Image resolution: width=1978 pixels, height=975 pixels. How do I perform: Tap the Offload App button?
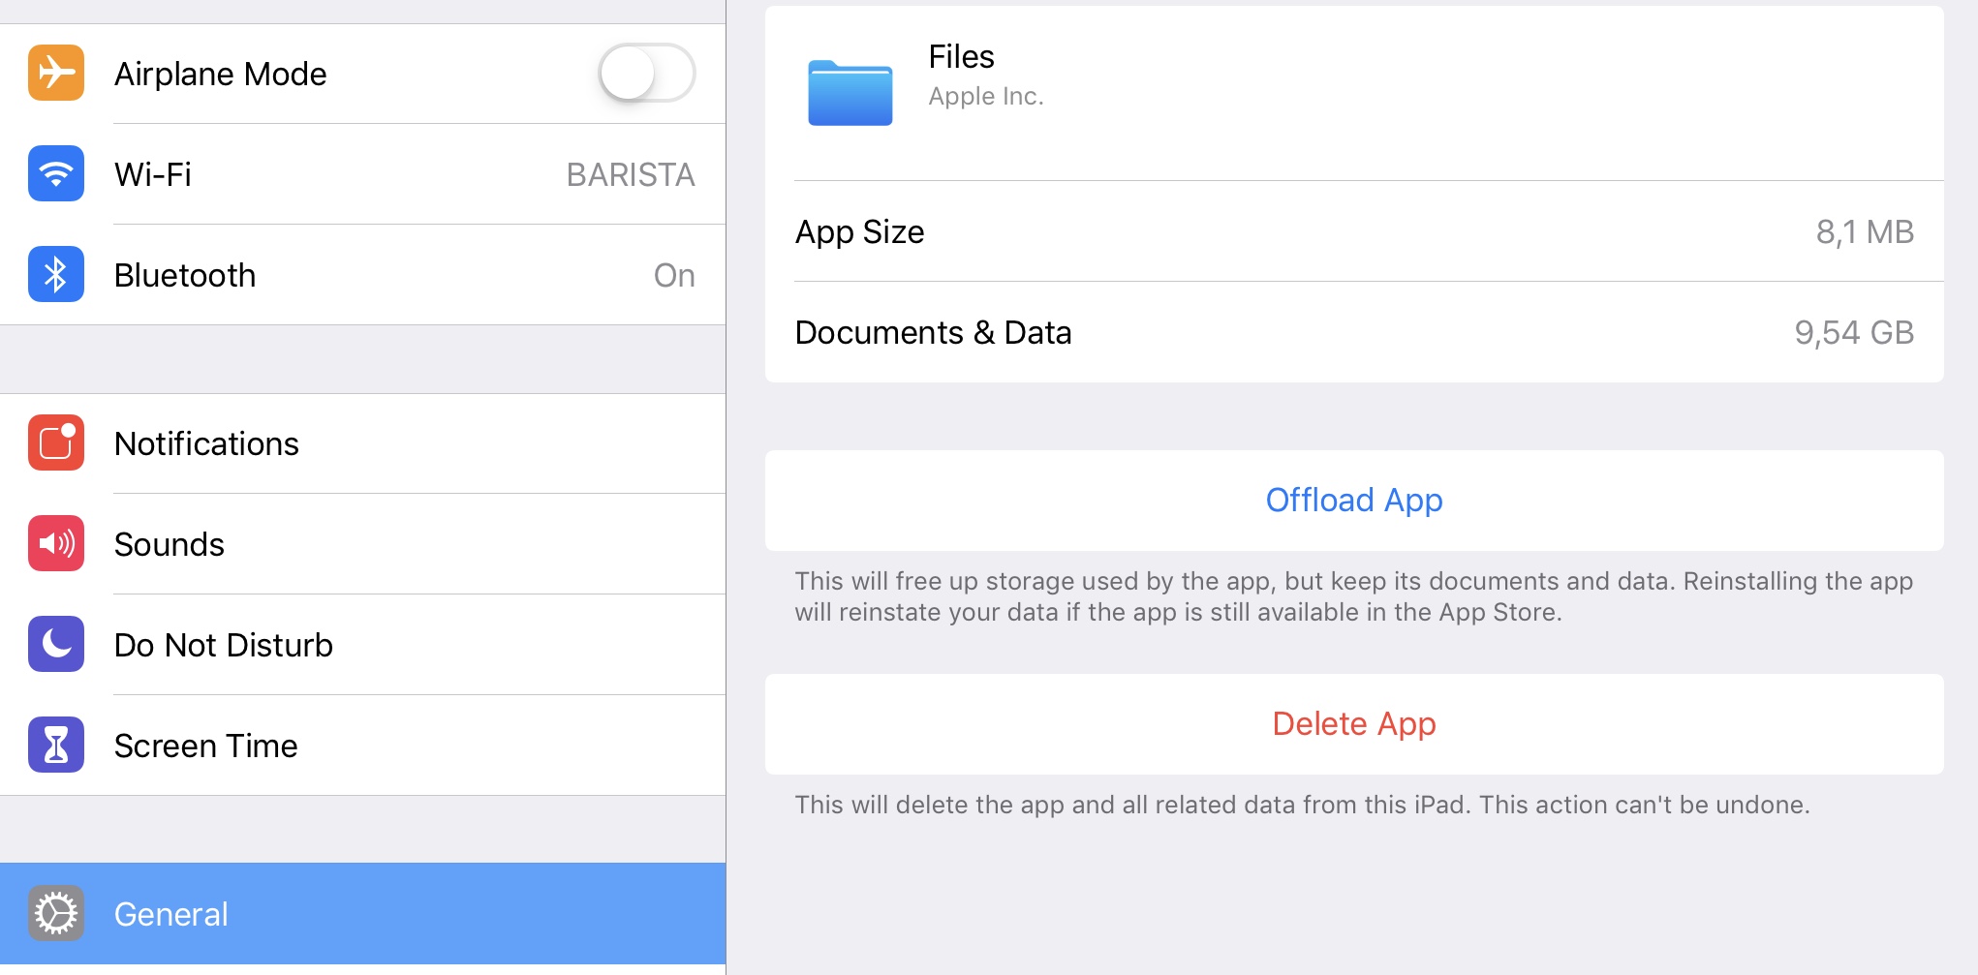click(x=1354, y=501)
